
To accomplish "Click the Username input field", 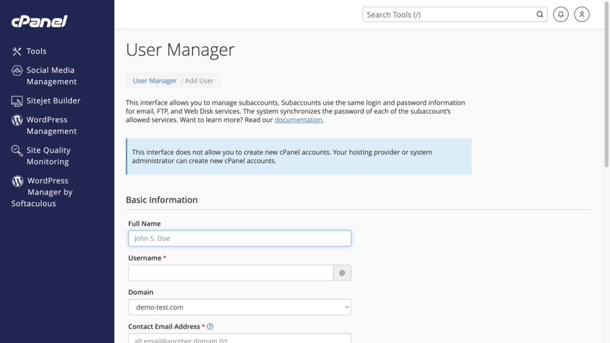I will 230,273.
